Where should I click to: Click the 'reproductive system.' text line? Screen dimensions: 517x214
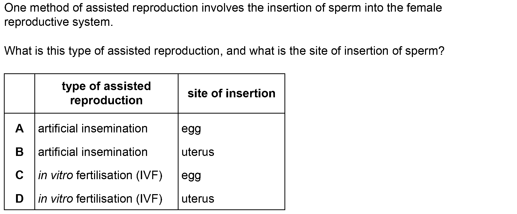[59, 22]
